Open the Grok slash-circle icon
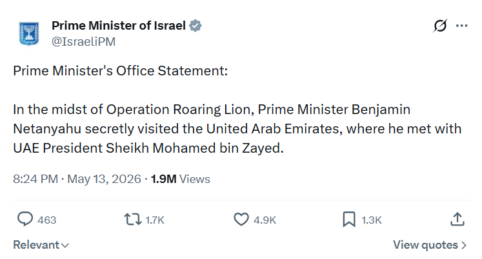The height and width of the screenshot is (259, 482). coord(440,26)
